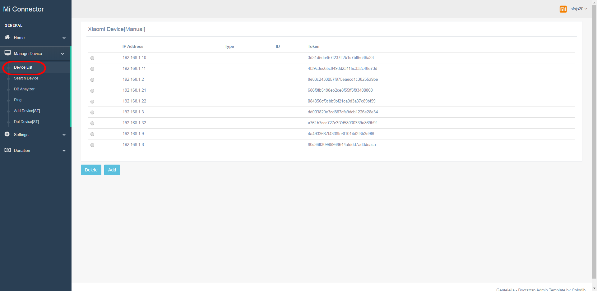The width and height of the screenshot is (597, 291).
Task: Click the Add button
Action: click(x=112, y=170)
